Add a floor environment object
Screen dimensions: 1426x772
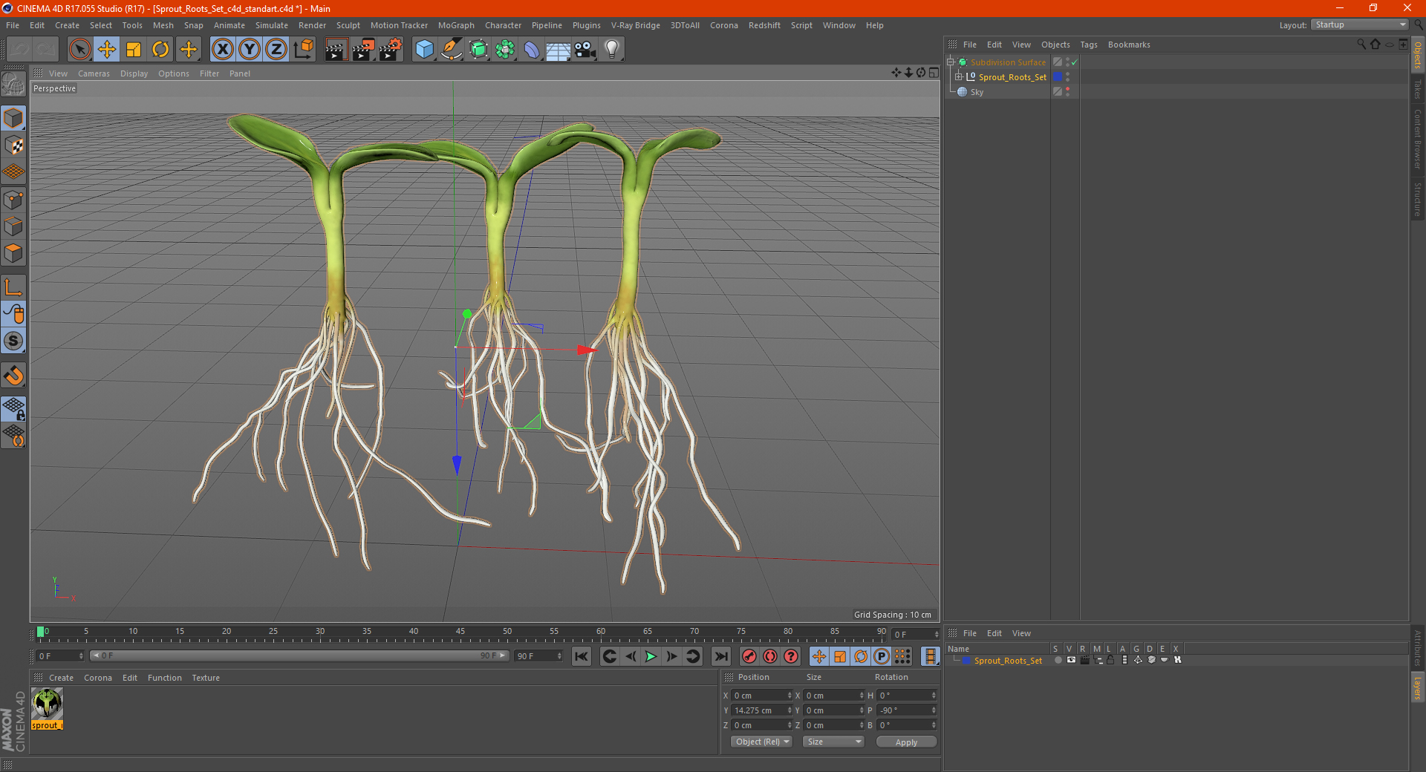559,50
